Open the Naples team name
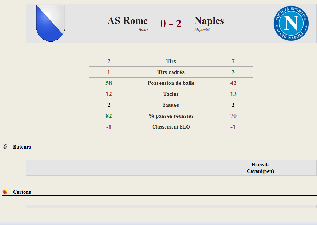Screen dimensions: 317x225 (209, 21)
